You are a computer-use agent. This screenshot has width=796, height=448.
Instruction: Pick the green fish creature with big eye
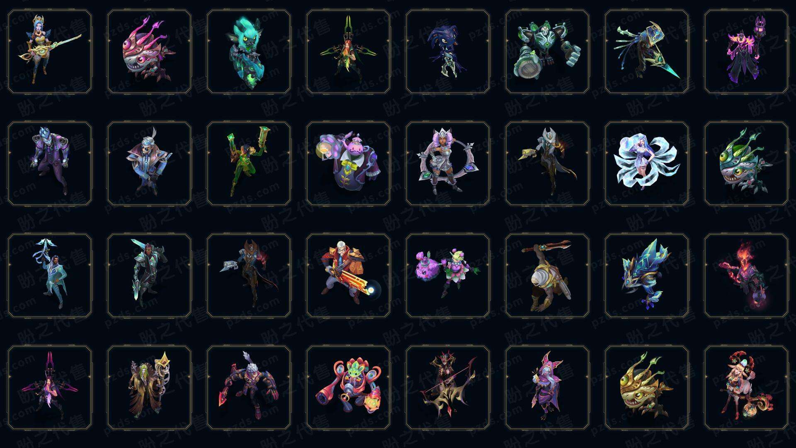pos(746,163)
